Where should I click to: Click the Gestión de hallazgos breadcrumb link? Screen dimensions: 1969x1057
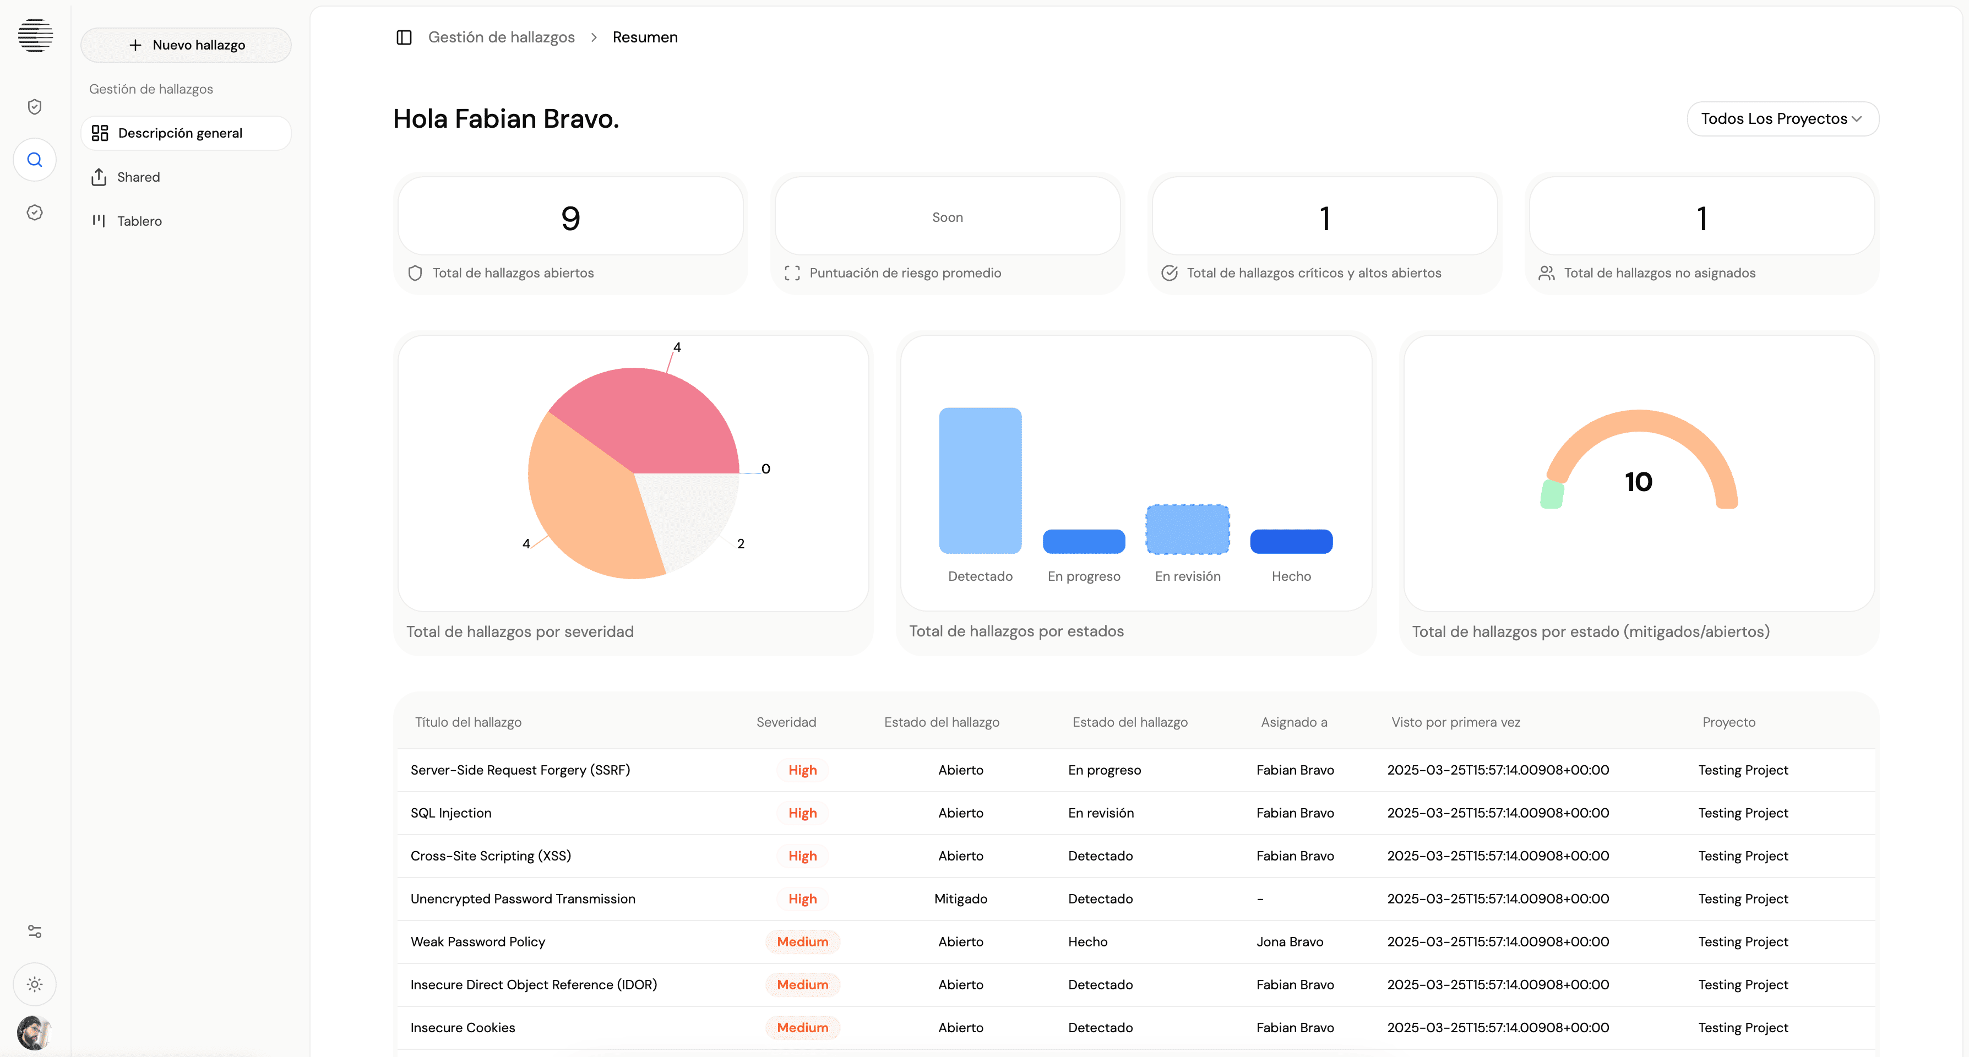point(502,37)
